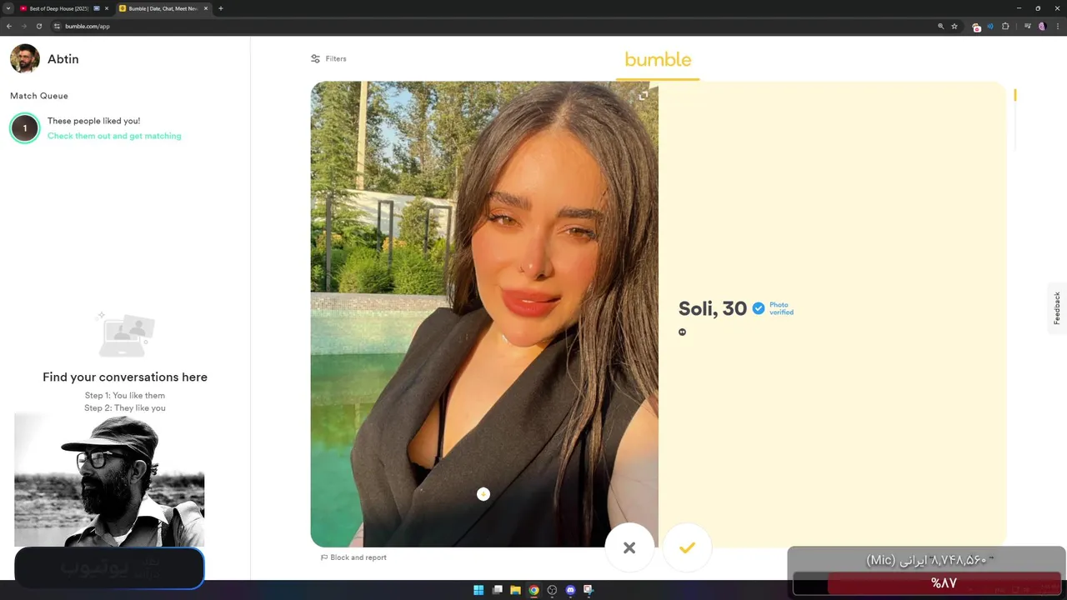Click Check them out and get matching

tap(114, 136)
